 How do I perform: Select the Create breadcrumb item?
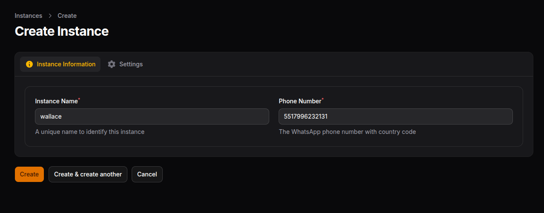[67, 16]
